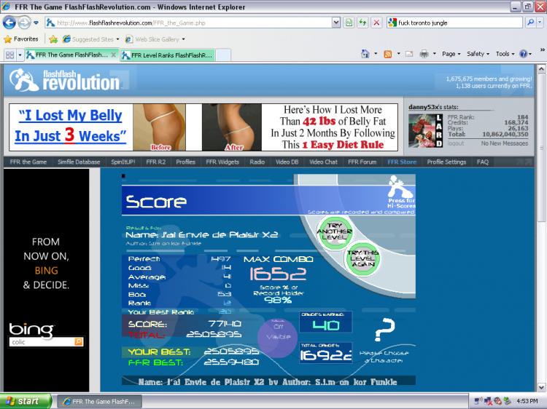Screen dimensions: 547x409
Task: Click Press for Hi-Scores dancer icon
Action: pos(401,191)
